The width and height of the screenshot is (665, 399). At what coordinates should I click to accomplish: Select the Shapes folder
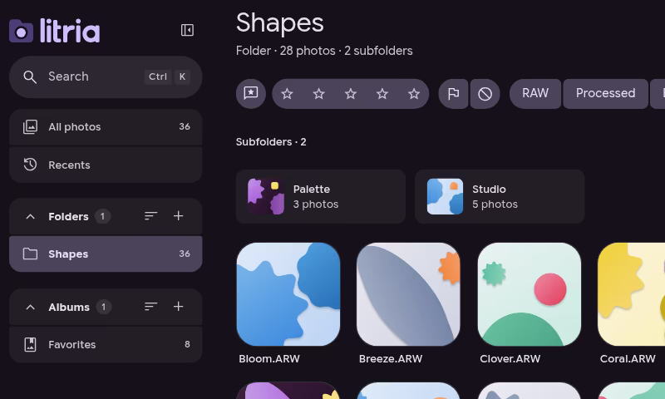coord(106,254)
